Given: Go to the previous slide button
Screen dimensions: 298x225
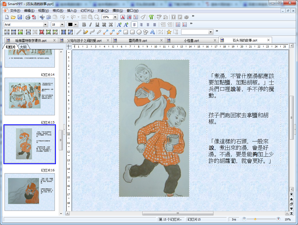Looking at the screenshot, I should point(291,199).
